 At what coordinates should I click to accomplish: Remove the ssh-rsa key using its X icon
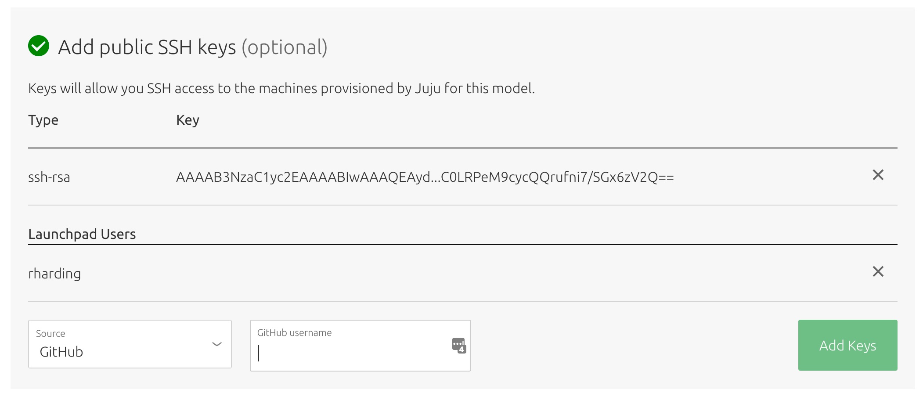[878, 175]
